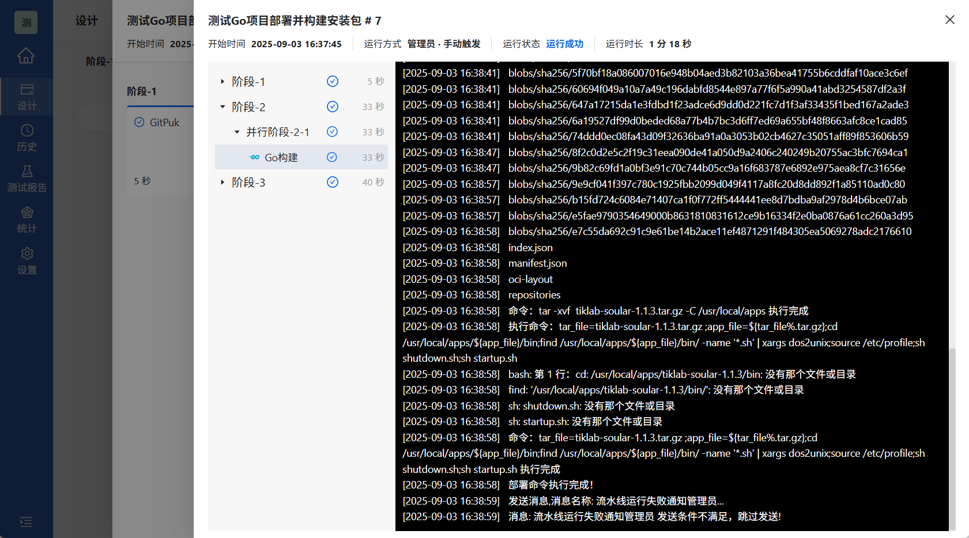Select the 并行阶段-2-1 label
The image size is (969, 538).
(278, 132)
